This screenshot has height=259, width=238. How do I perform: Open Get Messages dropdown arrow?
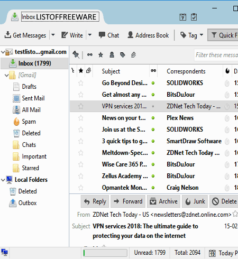53,35
